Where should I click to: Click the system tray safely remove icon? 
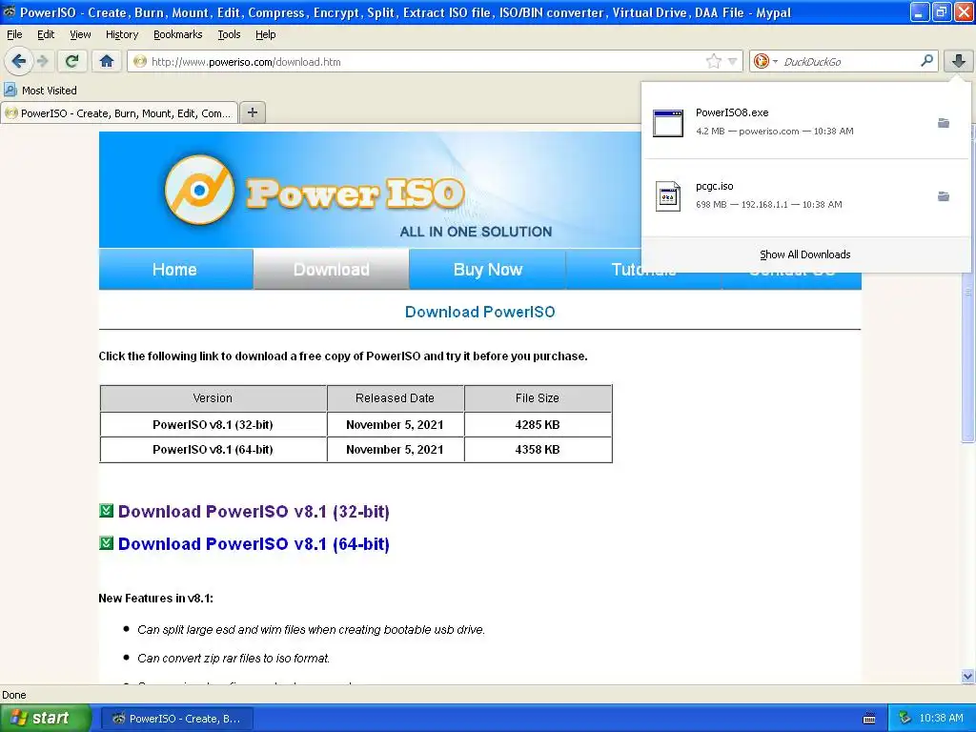click(x=905, y=718)
